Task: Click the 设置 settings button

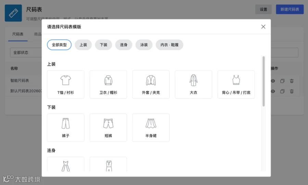Action: click(x=264, y=9)
